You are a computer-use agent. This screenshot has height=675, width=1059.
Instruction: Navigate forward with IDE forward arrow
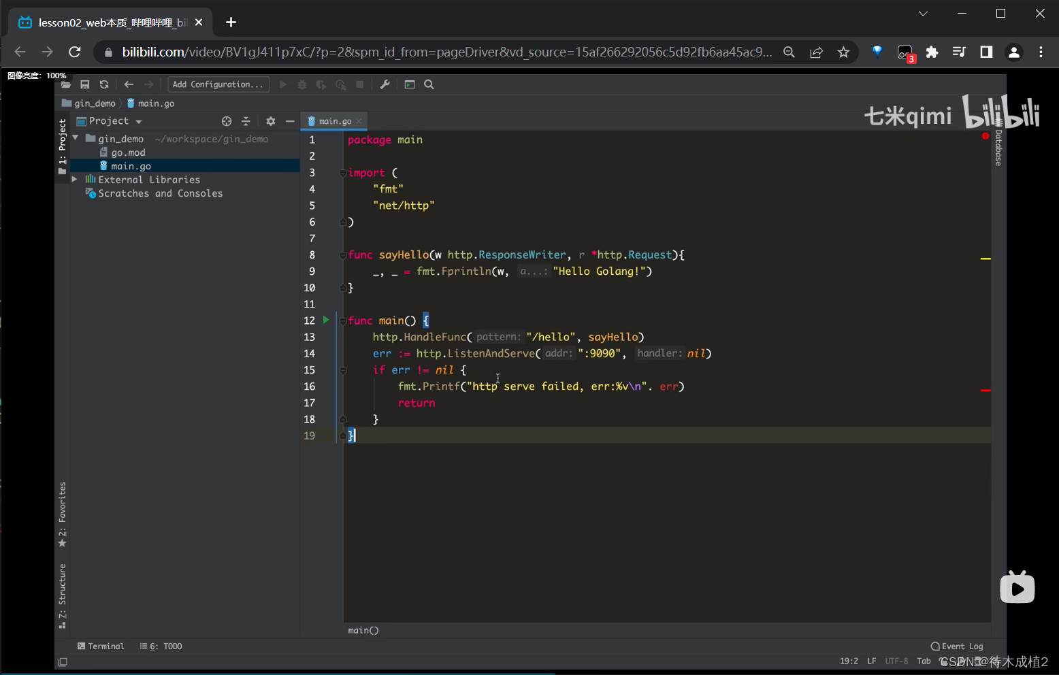(148, 84)
